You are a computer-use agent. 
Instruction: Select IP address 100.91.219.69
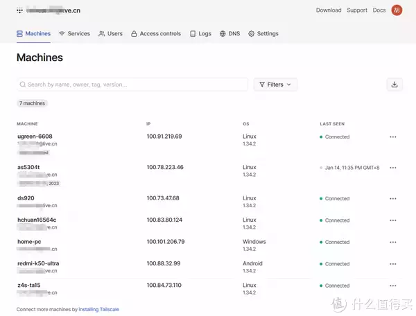(164, 137)
